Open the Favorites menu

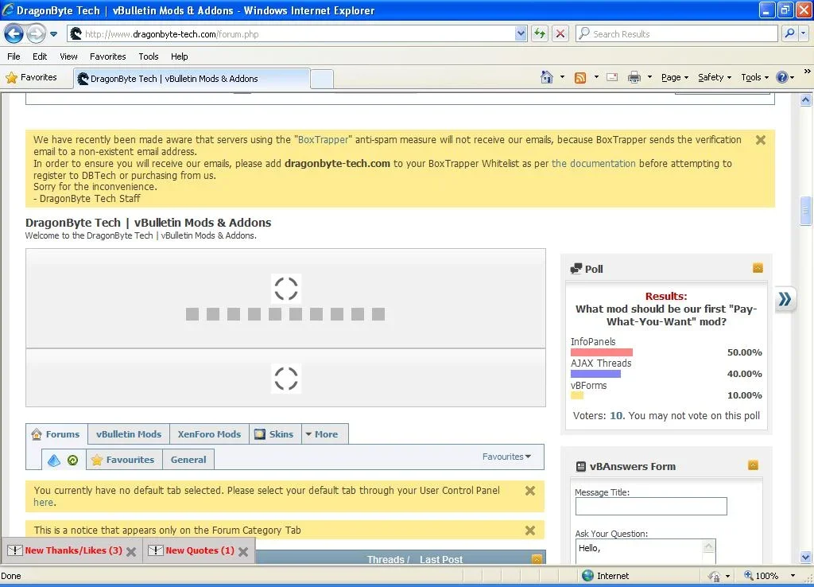coord(107,56)
